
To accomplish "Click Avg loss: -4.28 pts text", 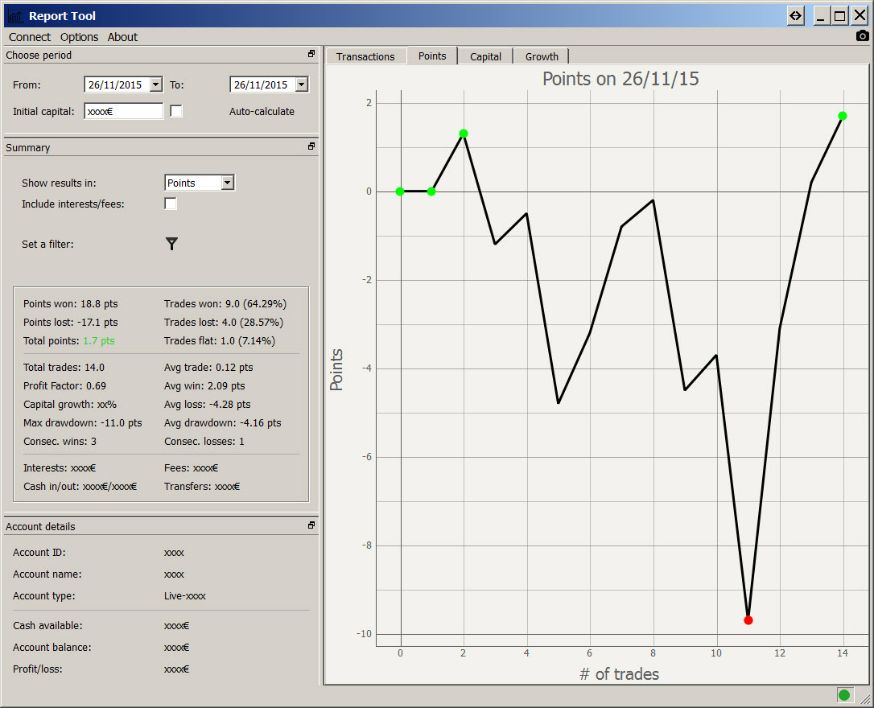I will 208,405.
